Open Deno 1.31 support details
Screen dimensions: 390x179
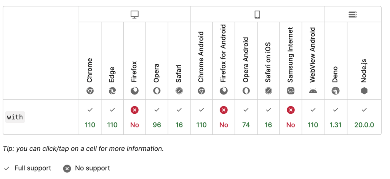(x=336, y=117)
